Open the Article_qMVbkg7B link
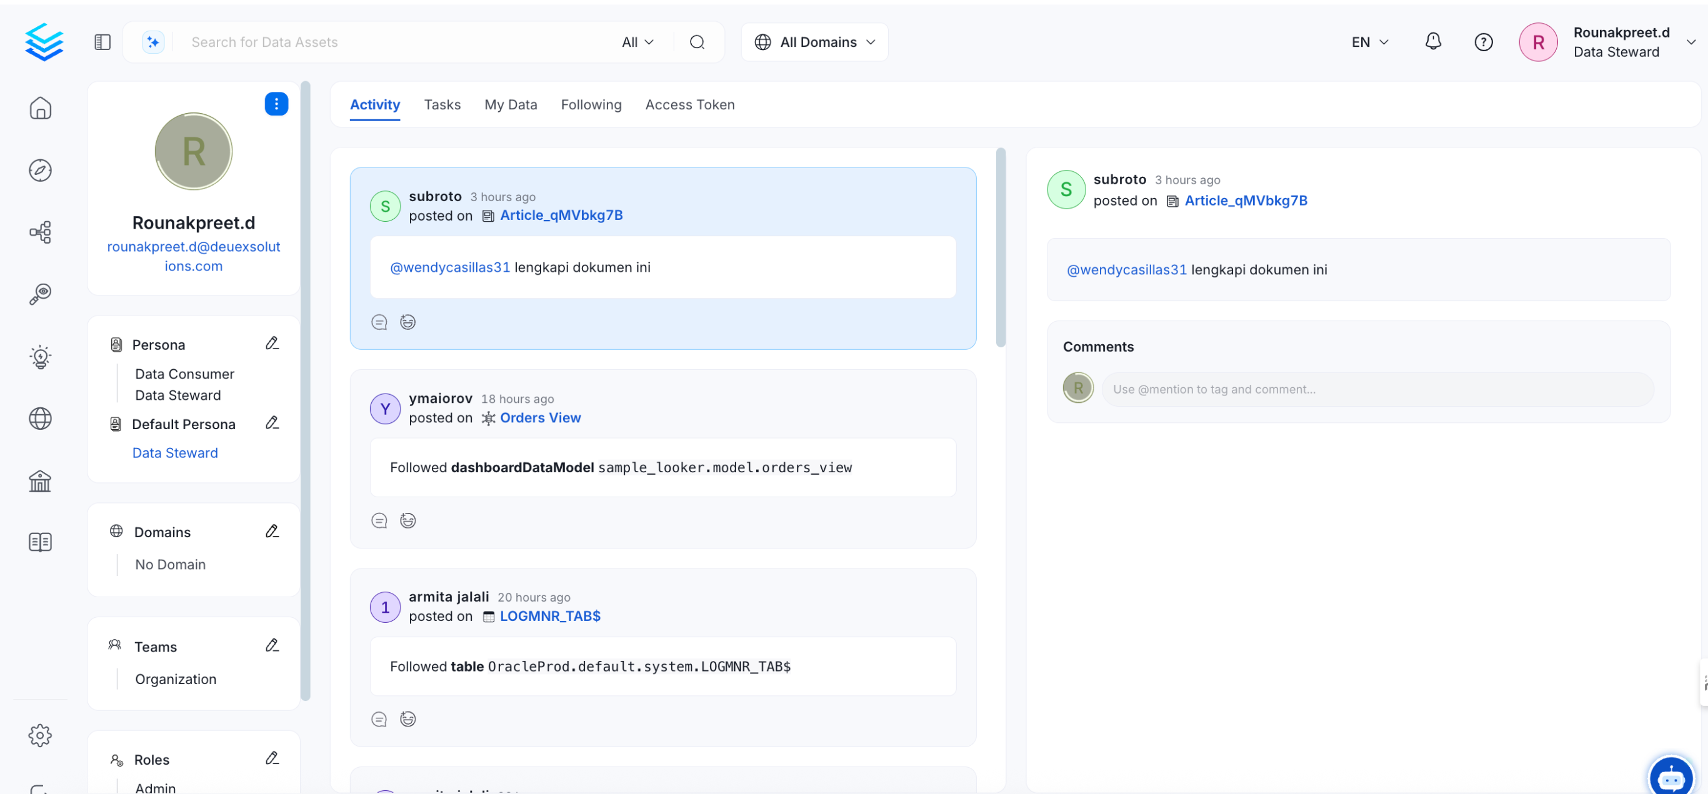Viewport: 1708px width, 794px height. pyautogui.click(x=561, y=215)
